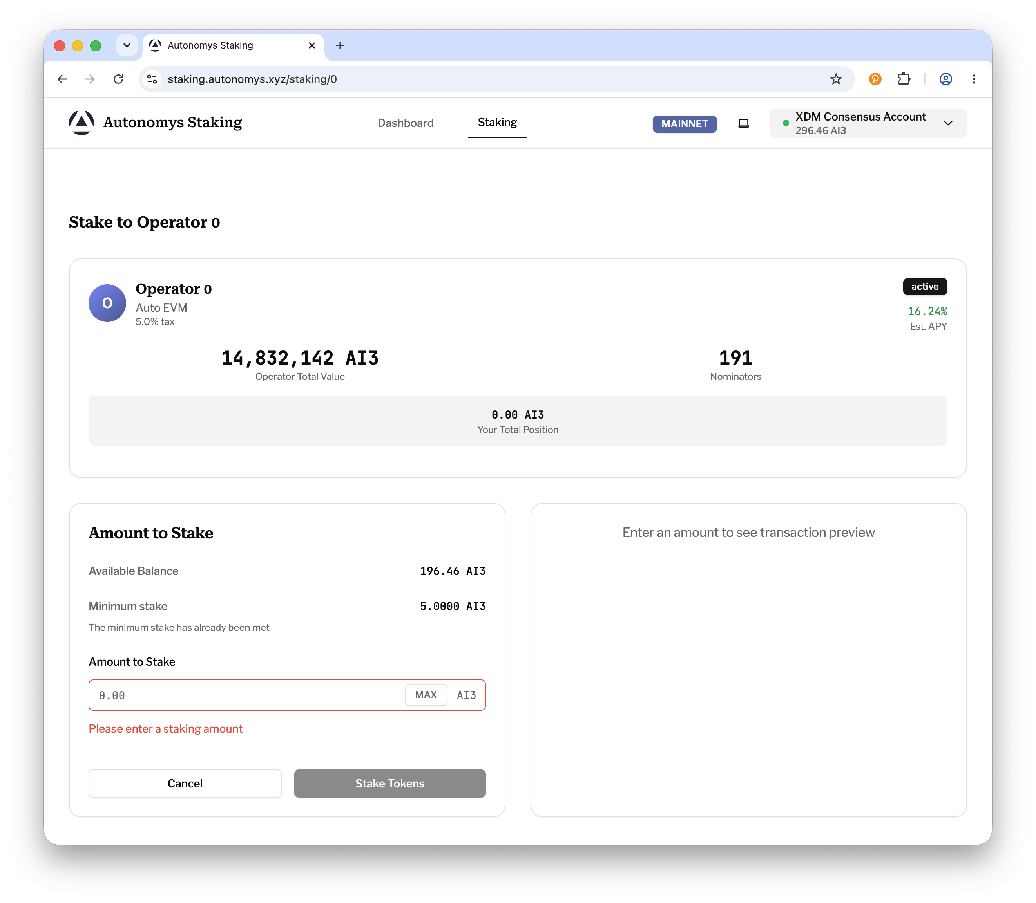Click the 5.0000 AI3 minimum stake value
This screenshot has height=903, width=1036.
(x=452, y=606)
